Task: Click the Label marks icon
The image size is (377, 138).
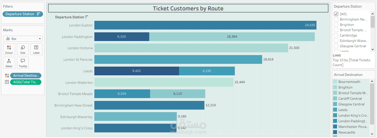Action: tap(36, 49)
